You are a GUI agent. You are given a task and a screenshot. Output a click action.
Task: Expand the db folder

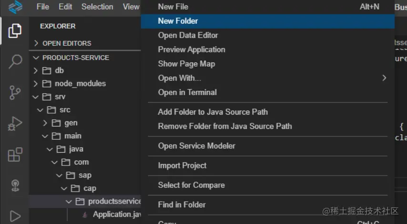coord(35,70)
